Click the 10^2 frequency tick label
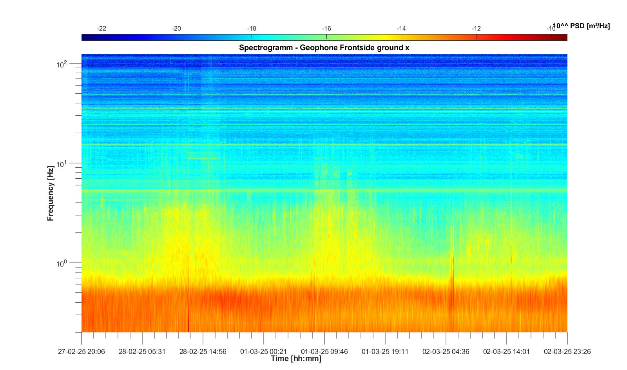Viewport: 627px width, 370px height. point(62,64)
